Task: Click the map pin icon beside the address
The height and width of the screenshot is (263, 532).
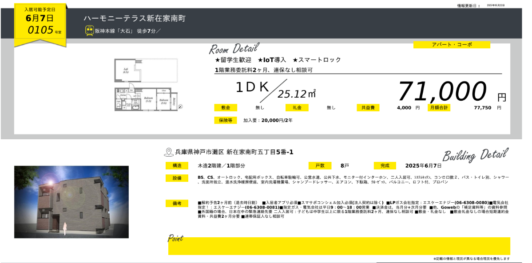Action: pos(169,152)
